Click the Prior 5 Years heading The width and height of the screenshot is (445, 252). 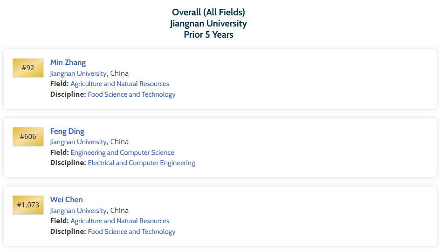tap(208, 35)
